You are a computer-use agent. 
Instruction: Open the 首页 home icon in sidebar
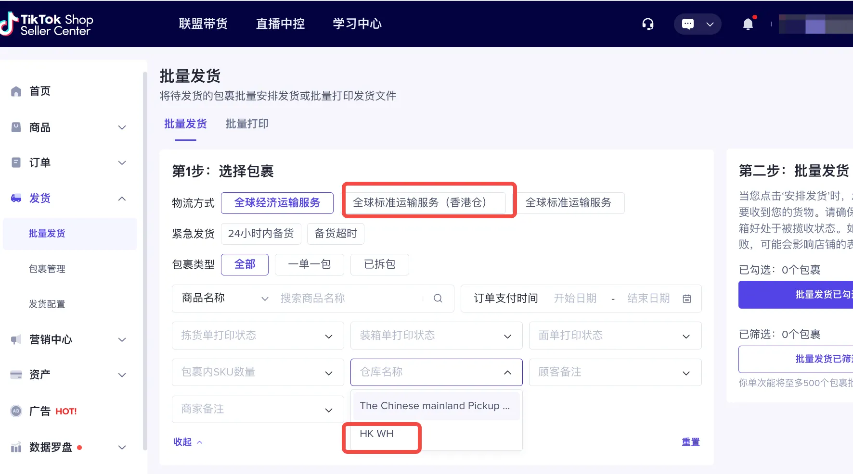[x=16, y=91]
